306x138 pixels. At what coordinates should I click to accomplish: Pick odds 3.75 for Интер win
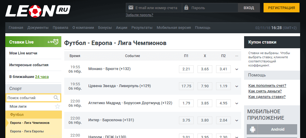(x=186, y=120)
